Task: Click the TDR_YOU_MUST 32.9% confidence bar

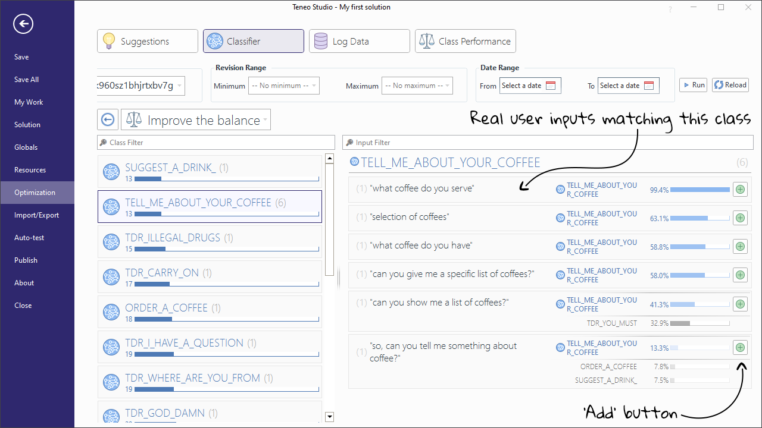Action: [x=700, y=323]
